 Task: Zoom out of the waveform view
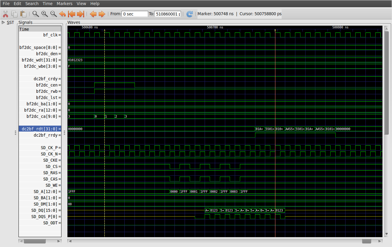coord(53,14)
